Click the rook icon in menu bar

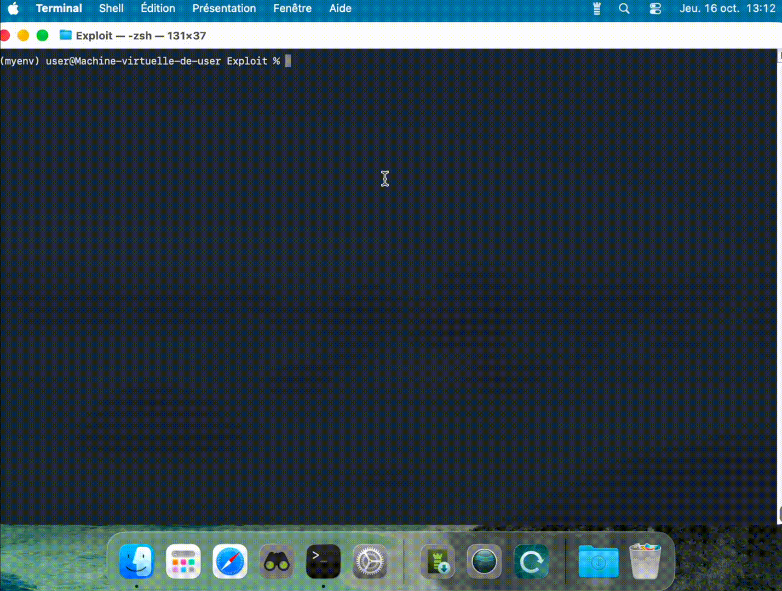(x=597, y=9)
